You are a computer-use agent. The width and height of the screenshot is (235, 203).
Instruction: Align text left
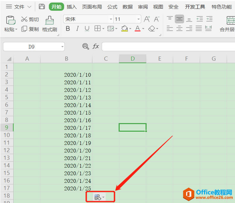coord(170,28)
